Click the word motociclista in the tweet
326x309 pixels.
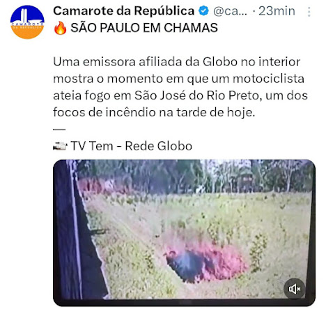pos(268,79)
